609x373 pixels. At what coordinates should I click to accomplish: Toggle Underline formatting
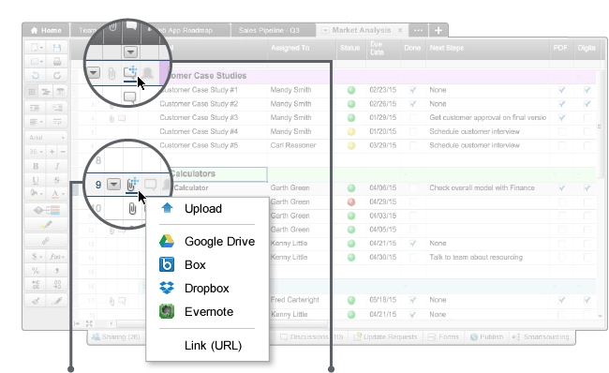pos(36,180)
